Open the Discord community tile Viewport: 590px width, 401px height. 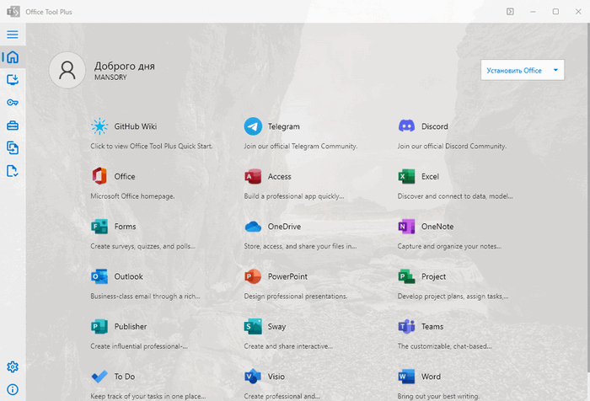(434, 127)
